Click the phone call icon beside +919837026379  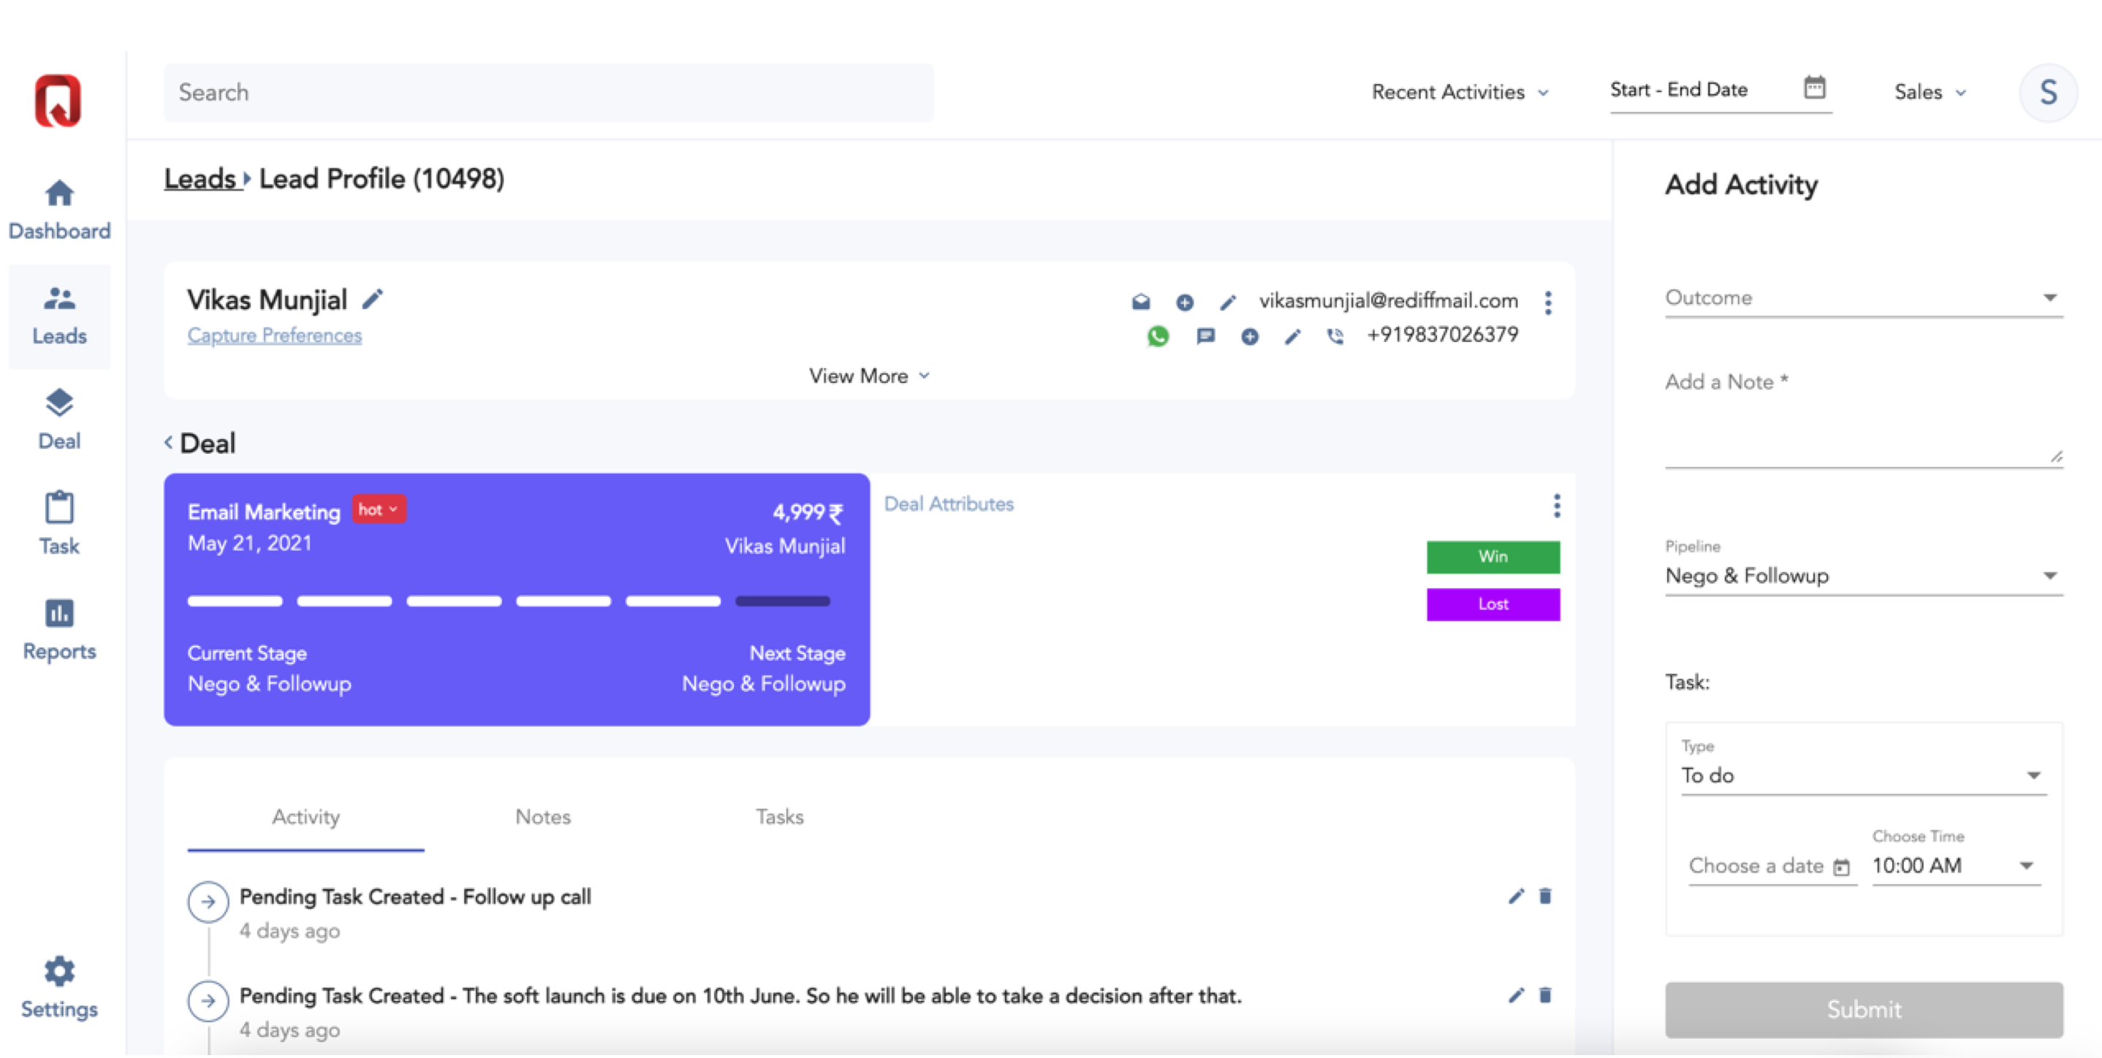pos(1335,336)
